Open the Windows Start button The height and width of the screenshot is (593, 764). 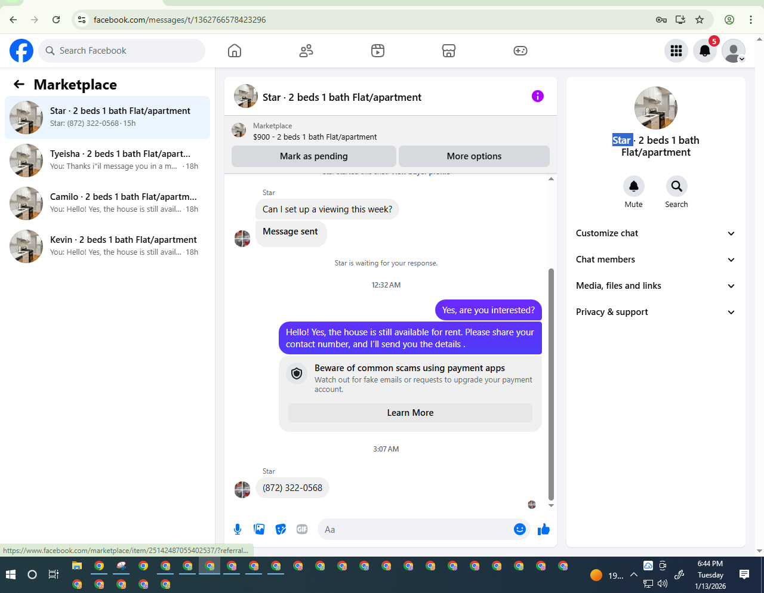coord(11,575)
